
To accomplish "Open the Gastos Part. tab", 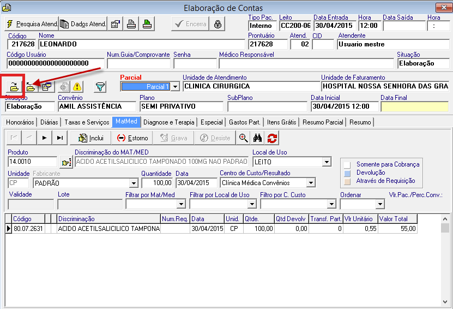I will click(x=244, y=122).
